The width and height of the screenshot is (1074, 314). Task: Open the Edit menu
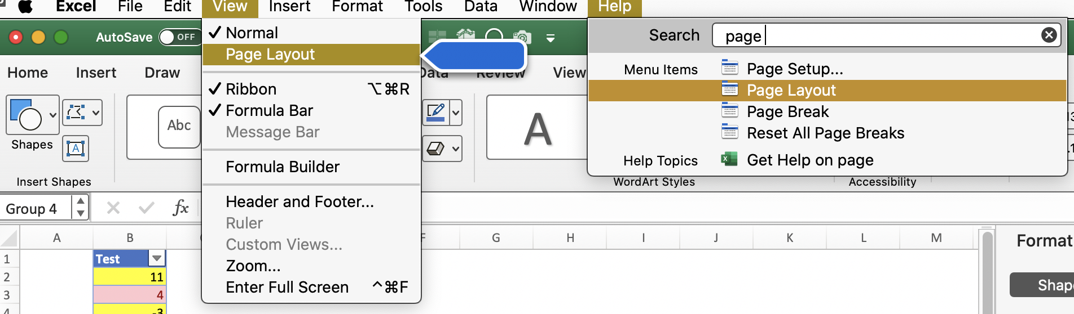178,6
